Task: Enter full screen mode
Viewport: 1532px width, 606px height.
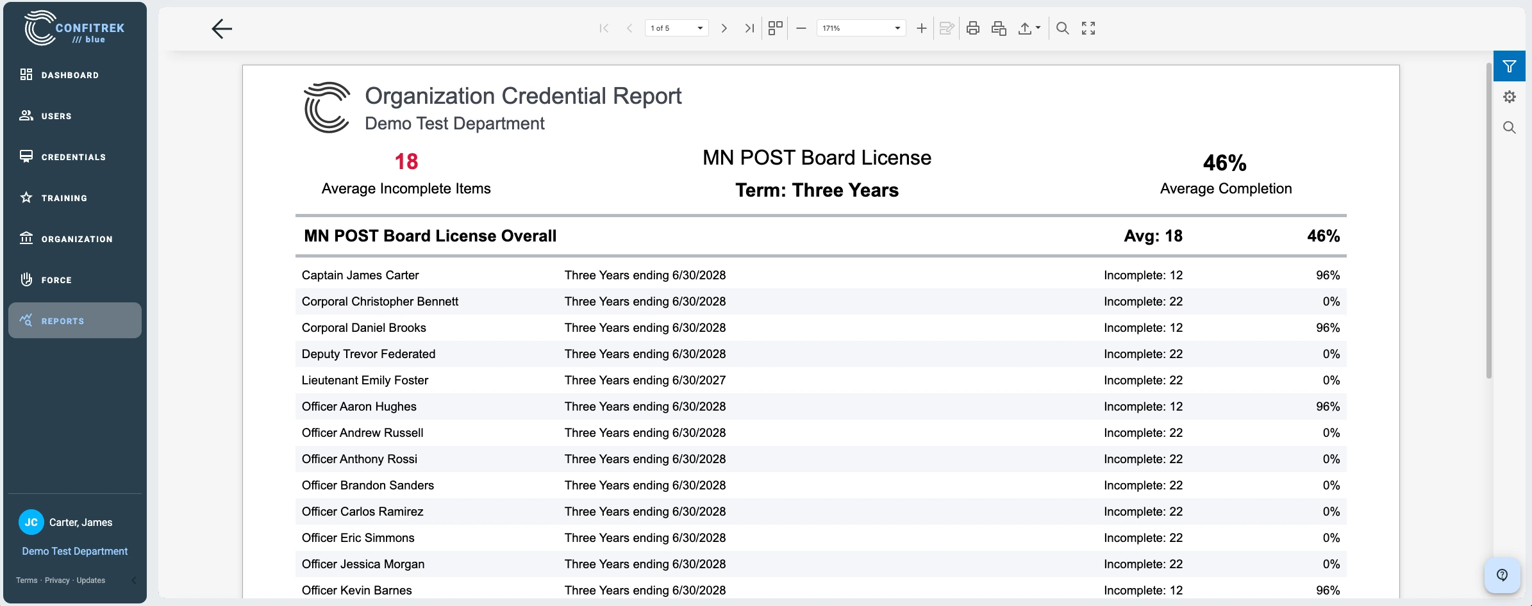Action: (x=1088, y=28)
